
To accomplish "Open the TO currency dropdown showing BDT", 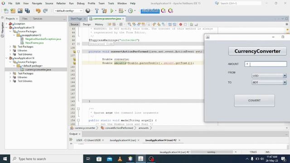I will 269,82.
